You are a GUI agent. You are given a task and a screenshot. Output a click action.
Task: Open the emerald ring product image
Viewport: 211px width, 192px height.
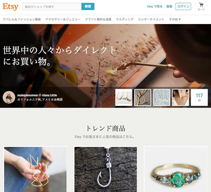tap(176, 169)
